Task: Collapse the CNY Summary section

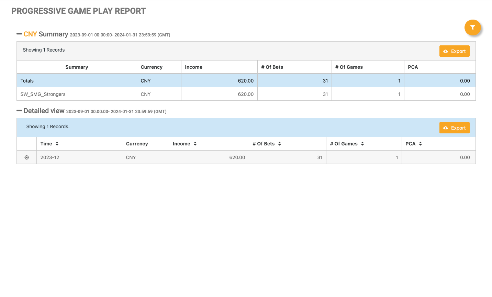Action: pos(19,34)
